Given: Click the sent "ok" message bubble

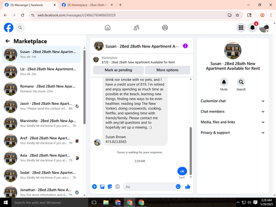Looking at the screenshot, I should click(x=182, y=171).
